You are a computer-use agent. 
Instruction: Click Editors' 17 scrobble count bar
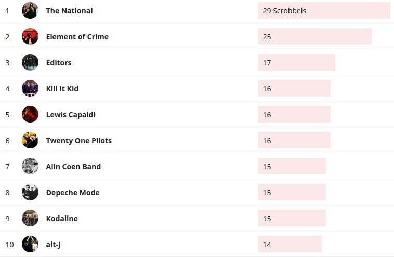coord(296,63)
